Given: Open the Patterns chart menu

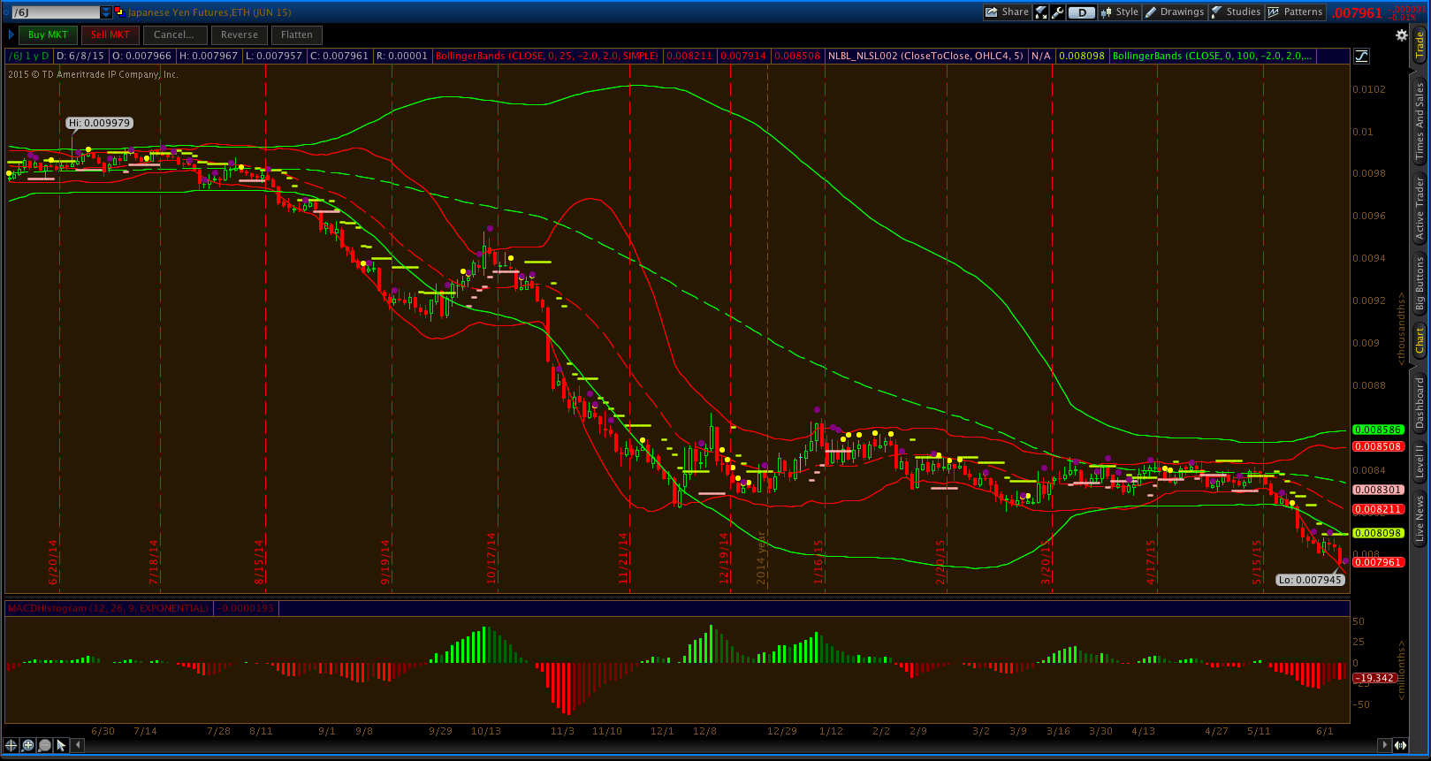Looking at the screenshot, I should [1295, 12].
